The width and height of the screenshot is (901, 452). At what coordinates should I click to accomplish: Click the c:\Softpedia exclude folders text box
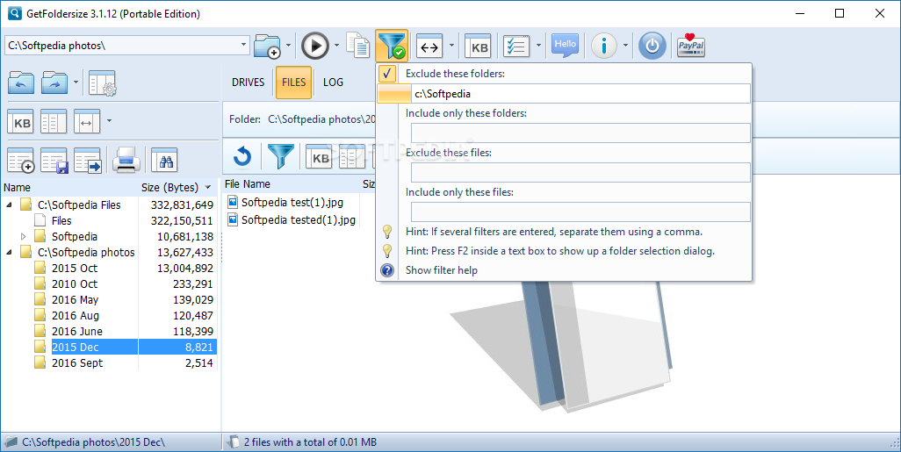(x=580, y=94)
